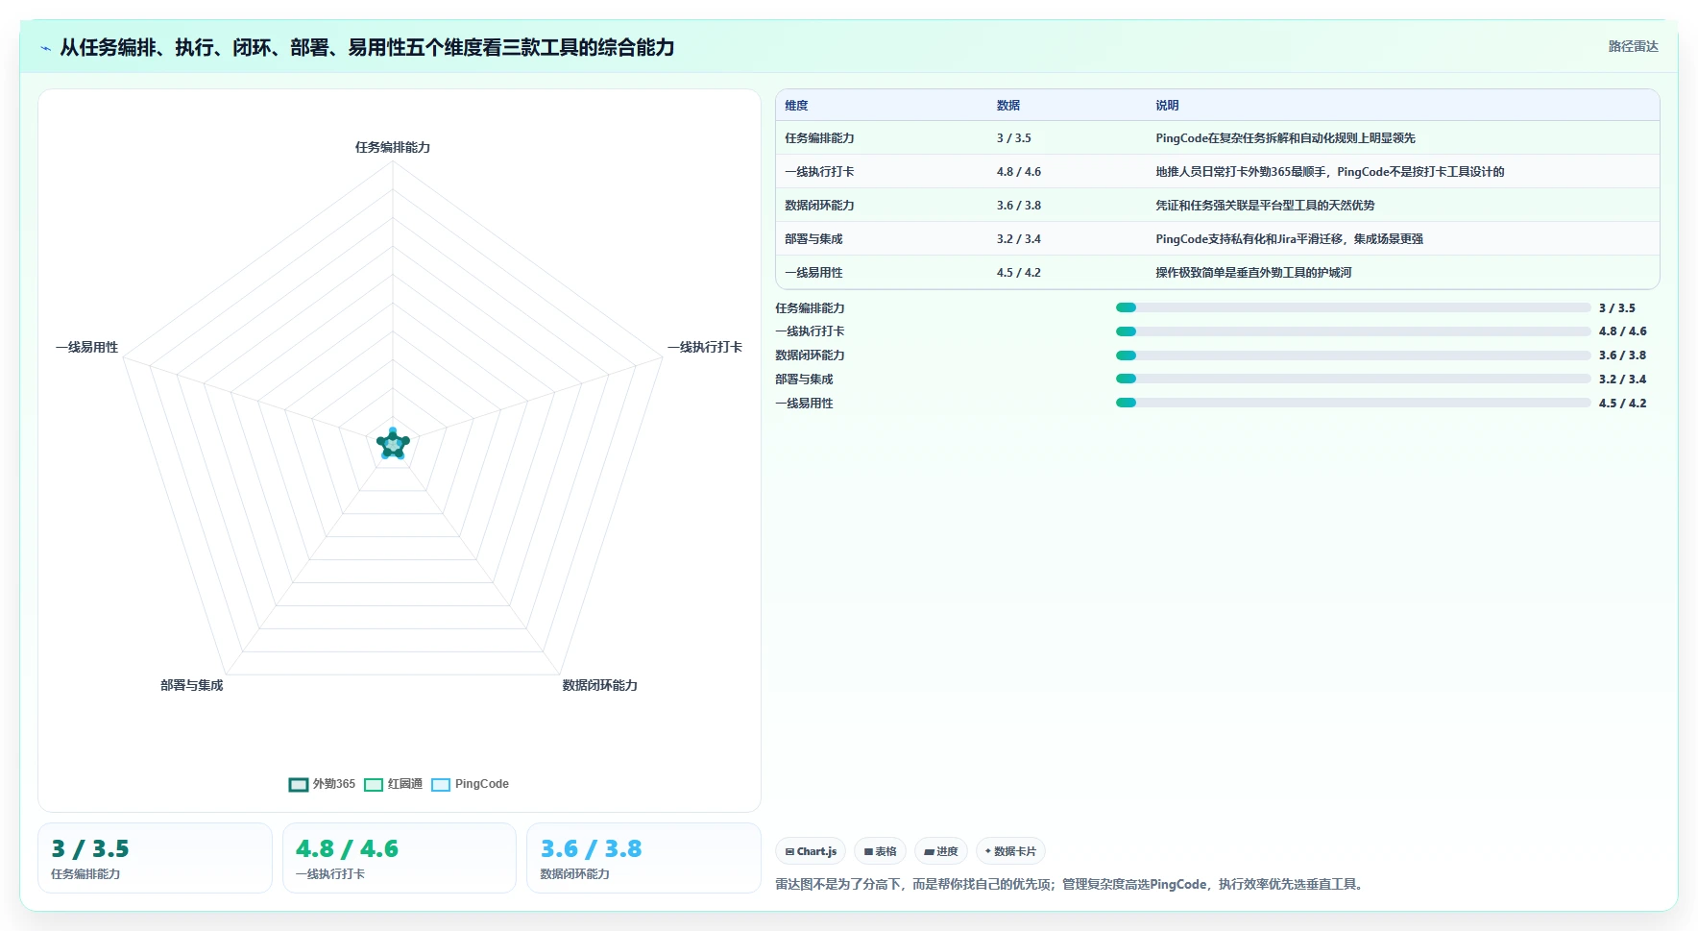Toggle the 红圆通 legend swatch

[x=374, y=785]
